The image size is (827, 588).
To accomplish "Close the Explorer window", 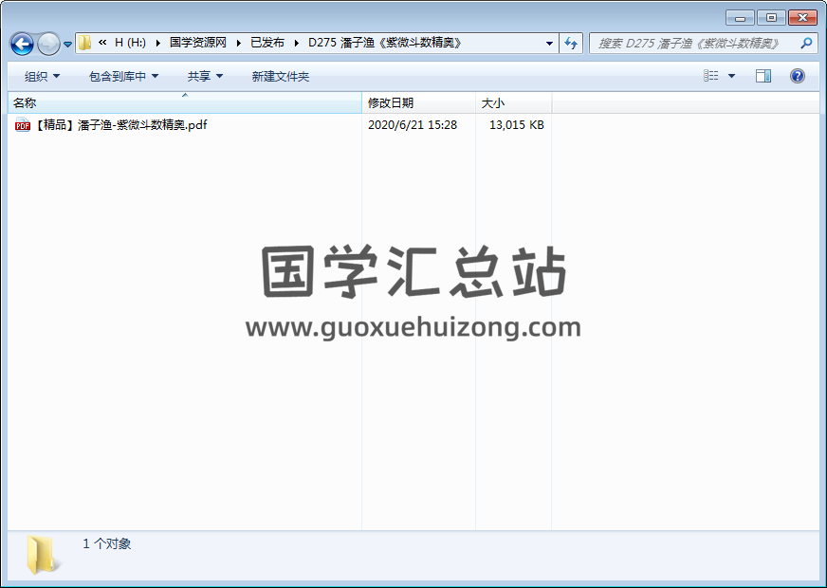I will pos(802,18).
